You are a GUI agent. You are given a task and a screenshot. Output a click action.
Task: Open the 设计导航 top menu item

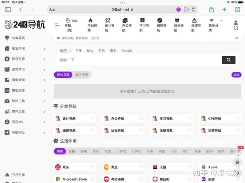point(109,25)
